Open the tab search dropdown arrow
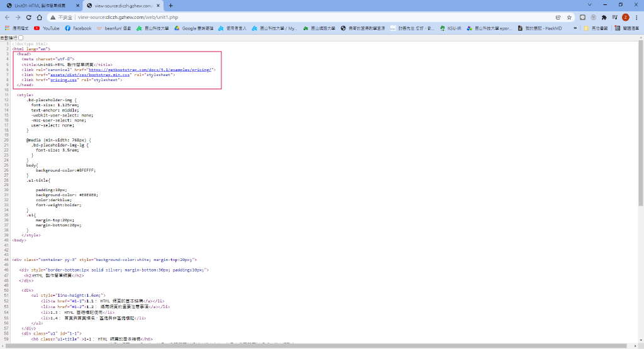This screenshot has height=349, width=644. 589,5
